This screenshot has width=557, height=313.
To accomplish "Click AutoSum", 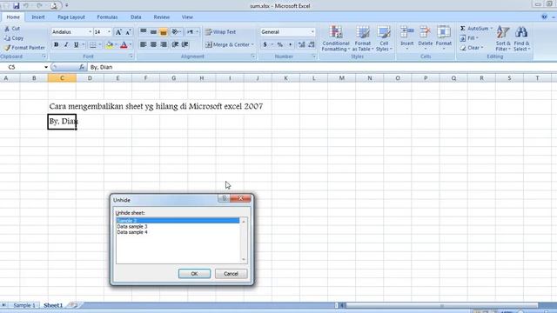I will click(475, 29).
